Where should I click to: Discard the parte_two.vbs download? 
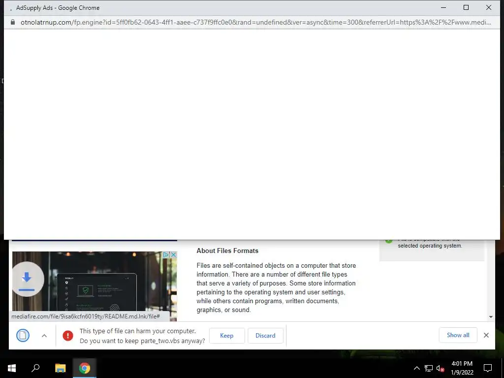(265, 335)
